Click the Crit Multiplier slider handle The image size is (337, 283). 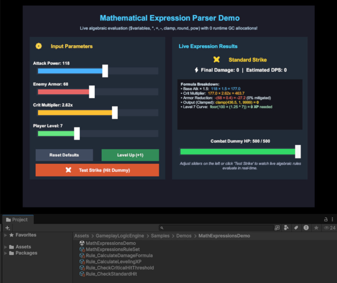[115, 112]
